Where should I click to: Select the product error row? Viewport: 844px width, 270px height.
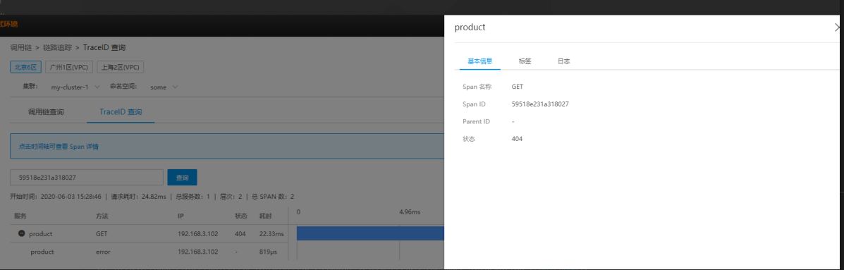point(149,252)
